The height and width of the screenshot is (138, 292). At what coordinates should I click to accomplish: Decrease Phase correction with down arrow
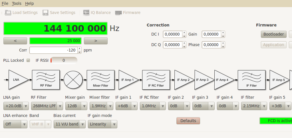click(223, 47)
